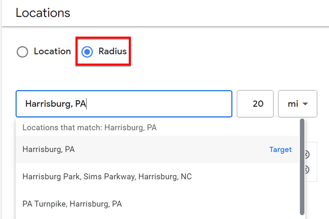Viewport: 329px width, 219px height.
Task: Click the 'Locations' section heading
Action: click(x=43, y=13)
